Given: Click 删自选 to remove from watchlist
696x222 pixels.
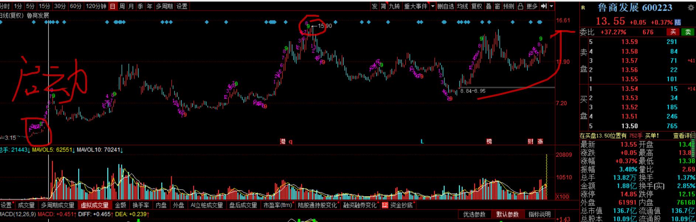Looking at the screenshot, I should tap(446, 6).
